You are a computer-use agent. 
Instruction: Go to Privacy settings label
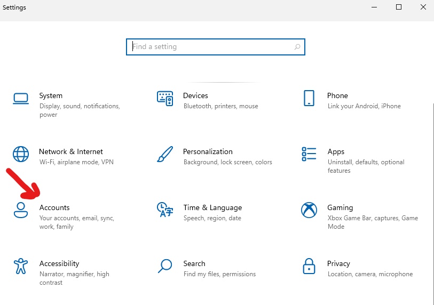click(x=338, y=263)
